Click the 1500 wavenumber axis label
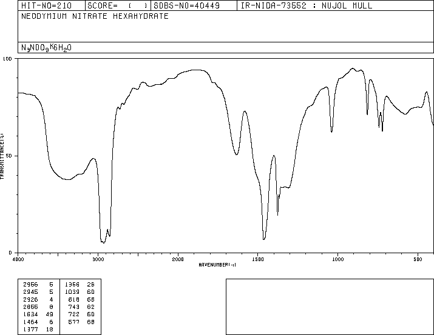 pos(258,259)
